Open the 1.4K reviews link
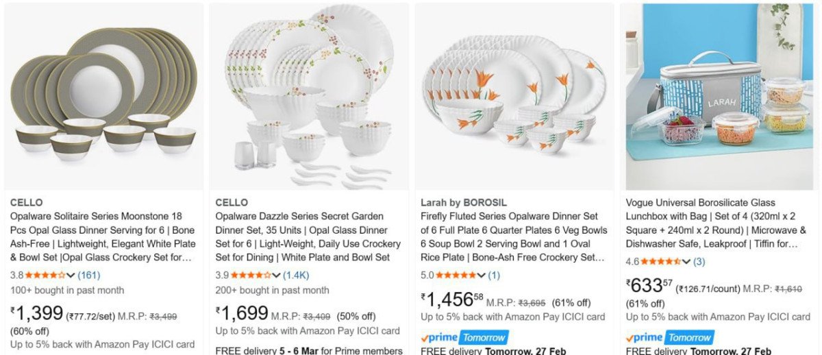Screen dimensions: 822x355 [297, 275]
